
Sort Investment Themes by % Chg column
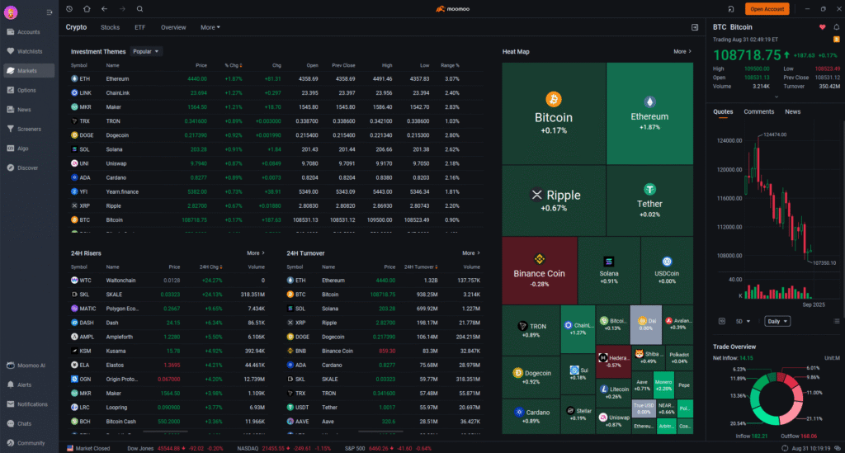tap(233, 65)
